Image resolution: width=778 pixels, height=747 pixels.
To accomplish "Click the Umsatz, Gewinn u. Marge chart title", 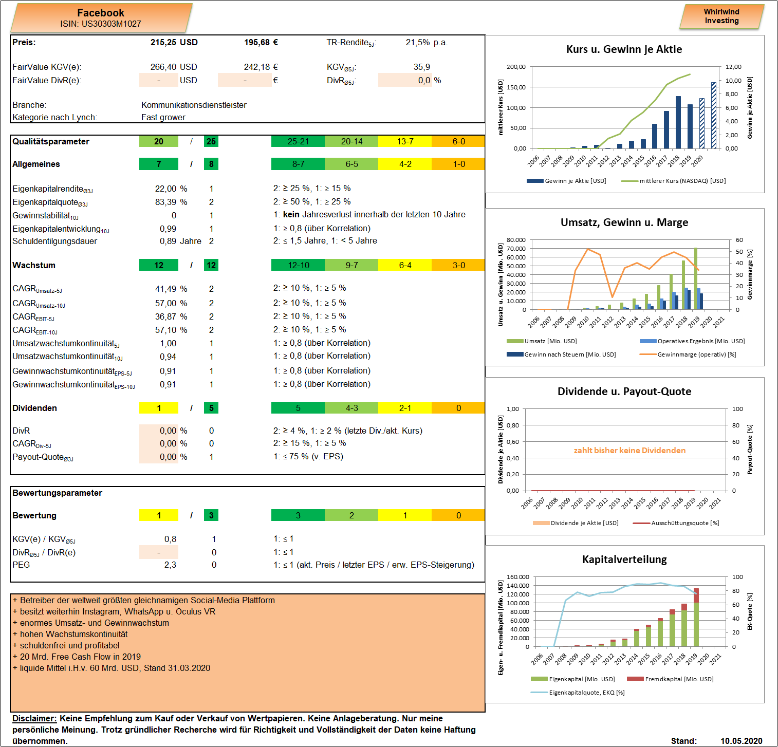I will coord(624,222).
